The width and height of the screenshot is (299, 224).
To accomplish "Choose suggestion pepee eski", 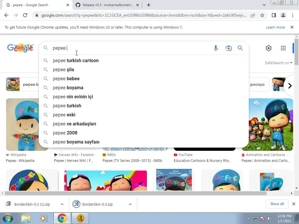I will 144,115.
